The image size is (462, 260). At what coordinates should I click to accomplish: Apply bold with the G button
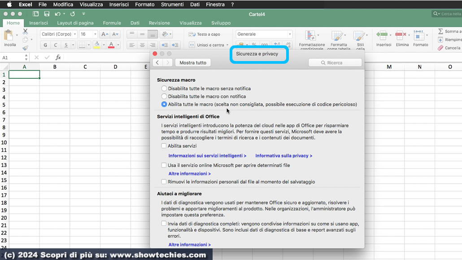tap(45, 45)
